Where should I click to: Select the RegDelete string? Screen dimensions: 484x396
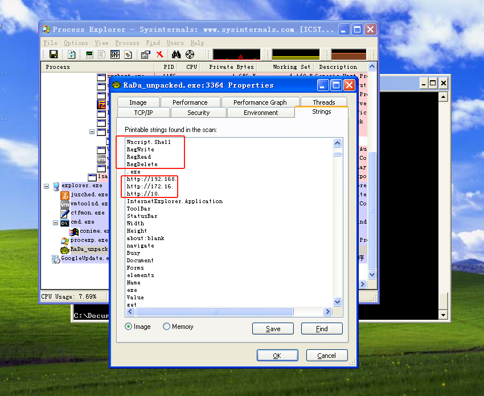142,164
